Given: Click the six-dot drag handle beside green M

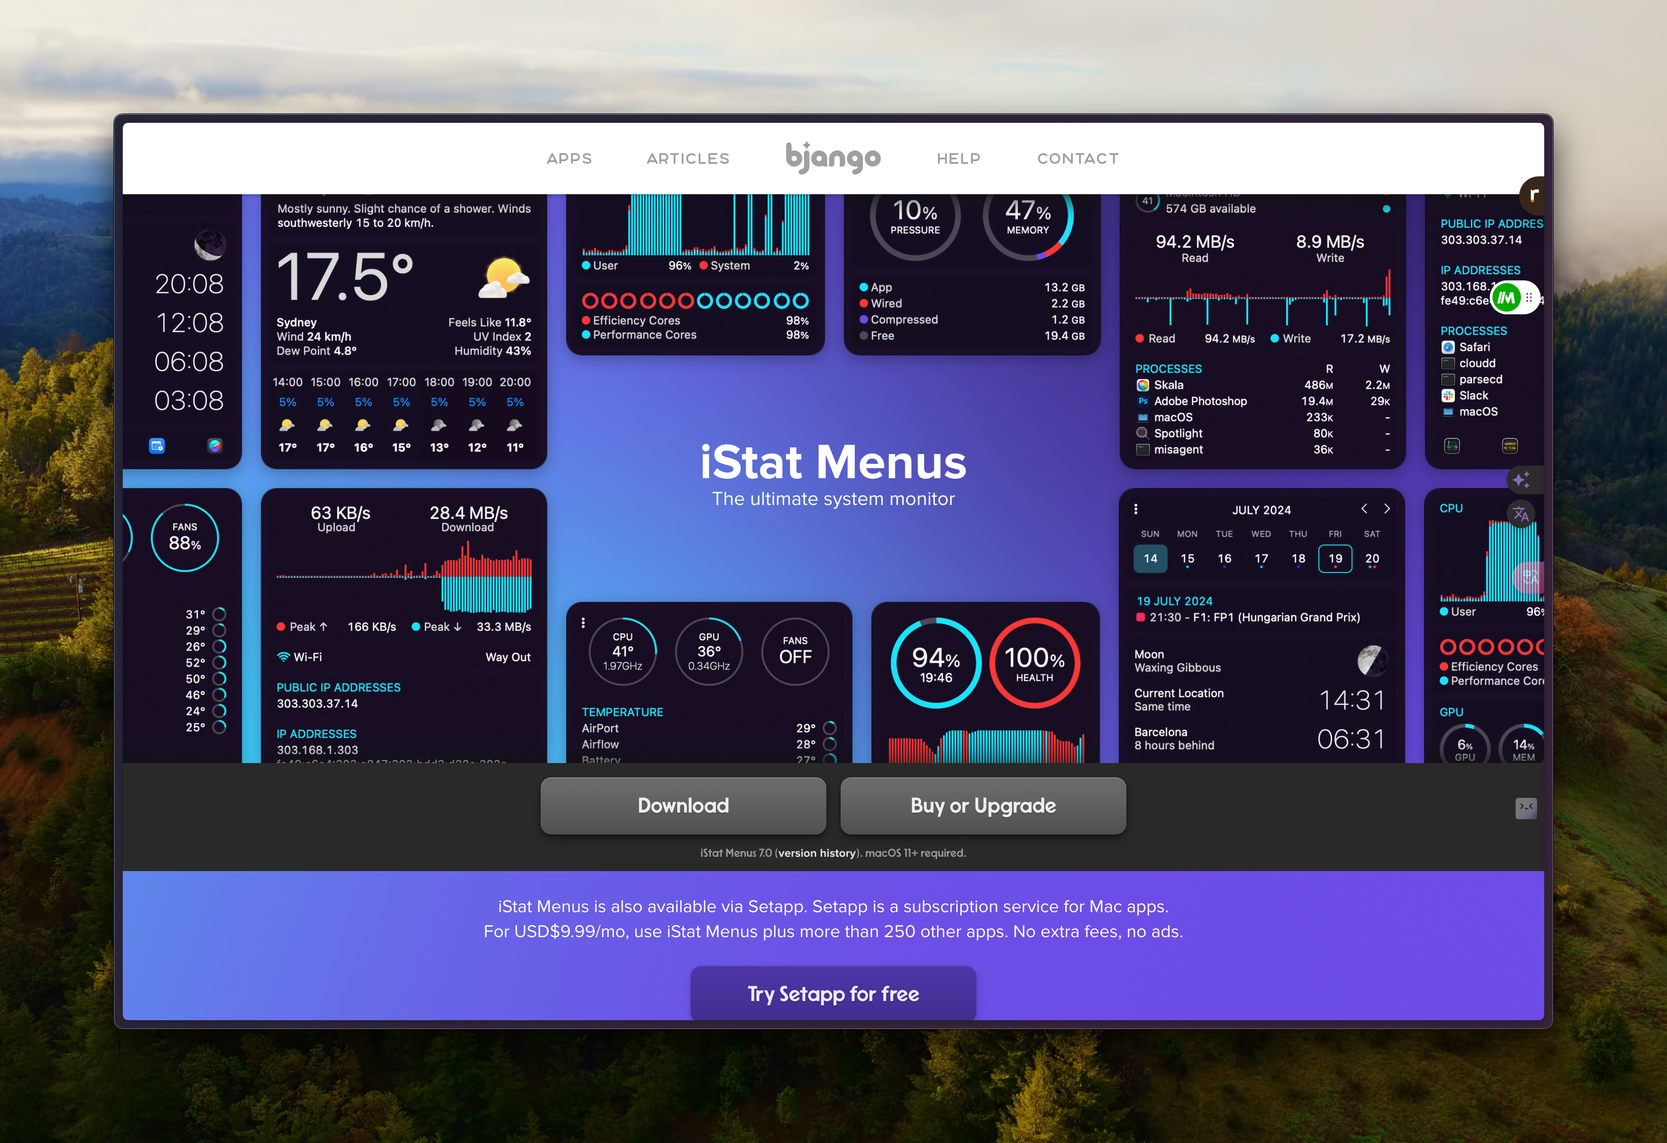Looking at the screenshot, I should (x=1529, y=297).
